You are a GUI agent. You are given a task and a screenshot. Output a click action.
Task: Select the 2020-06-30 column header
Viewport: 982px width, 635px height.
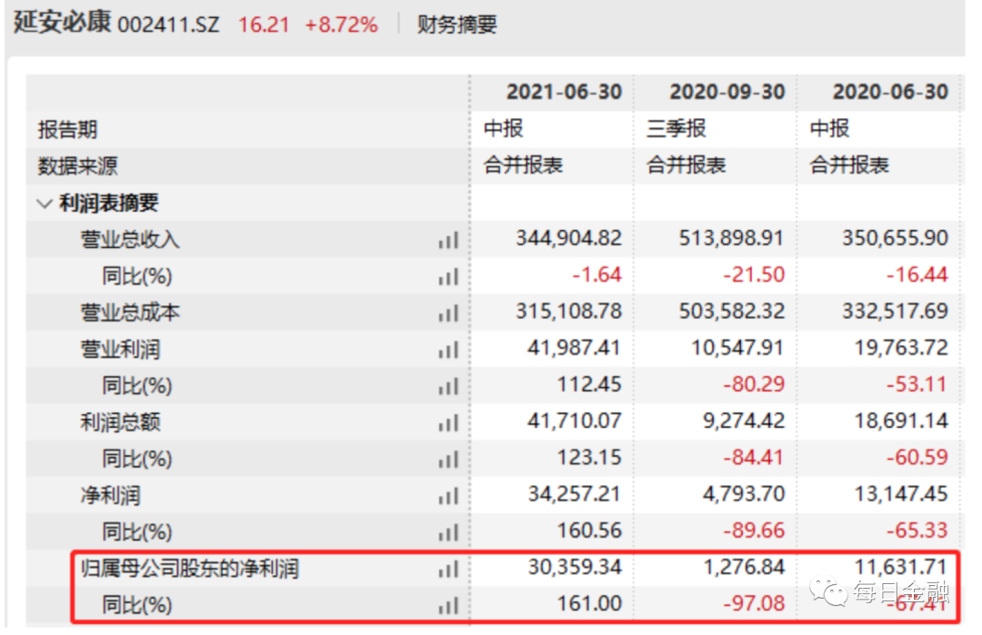coord(890,92)
